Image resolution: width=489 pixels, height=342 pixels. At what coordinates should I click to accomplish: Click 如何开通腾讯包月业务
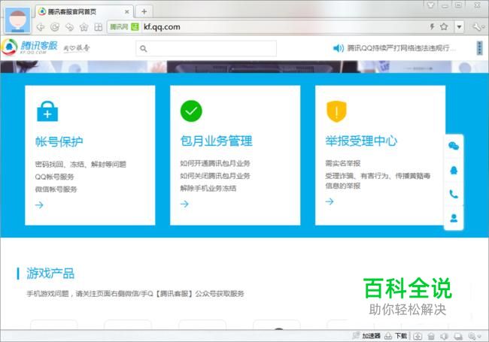215,163
